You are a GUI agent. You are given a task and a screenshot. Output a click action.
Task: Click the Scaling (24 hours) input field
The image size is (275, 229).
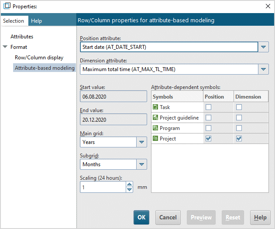[x=103, y=187]
